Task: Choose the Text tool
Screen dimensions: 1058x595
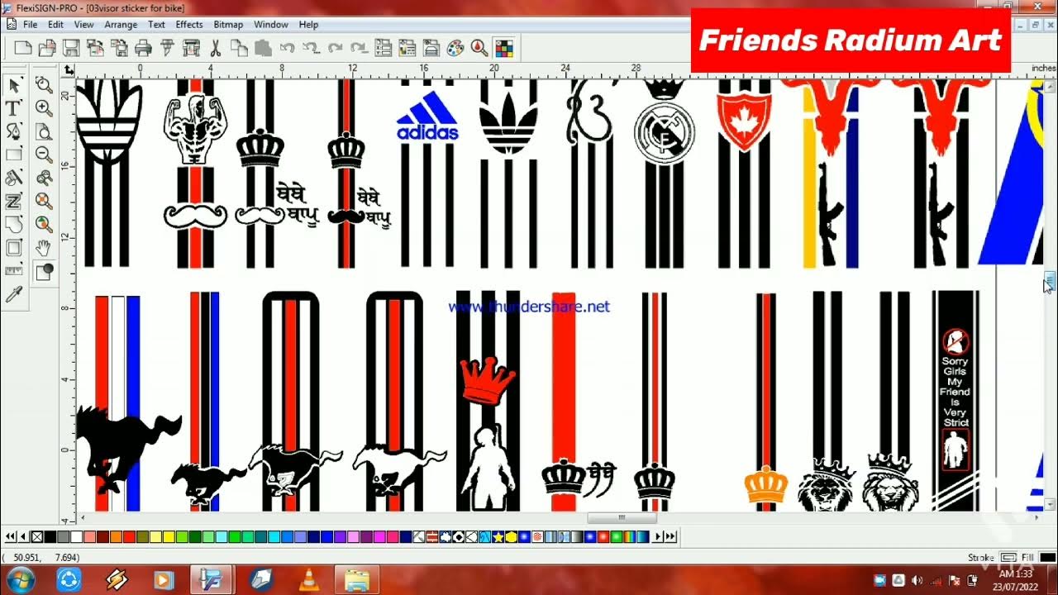Action: [14, 108]
